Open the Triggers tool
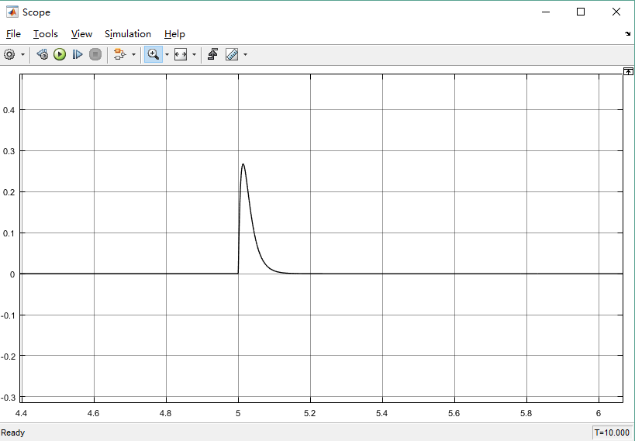 click(x=212, y=54)
